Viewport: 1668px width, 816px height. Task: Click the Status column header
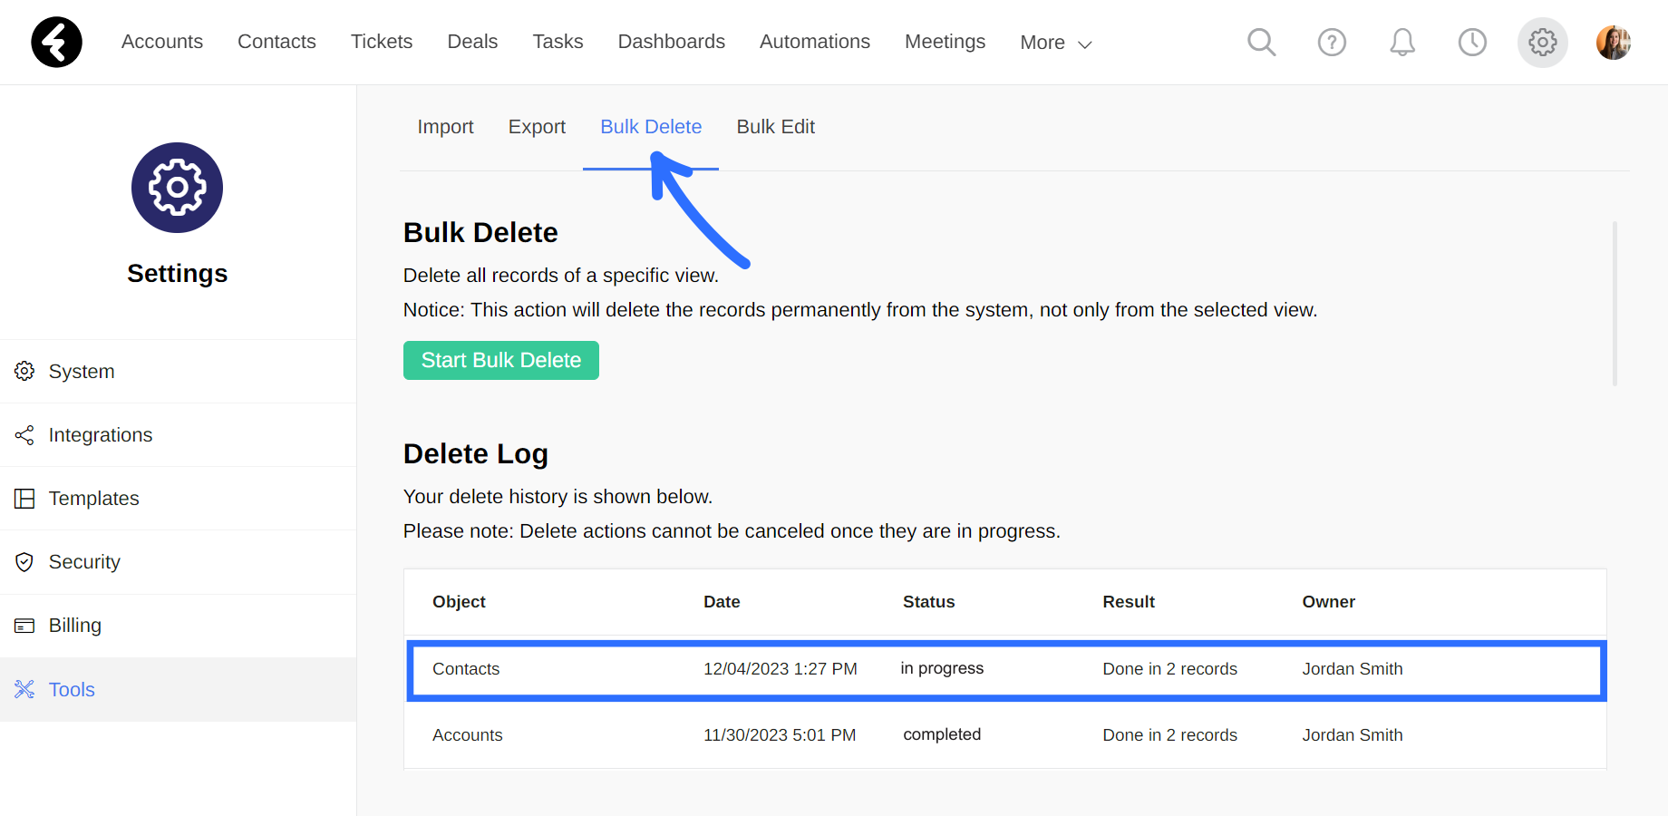tap(928, 602)
